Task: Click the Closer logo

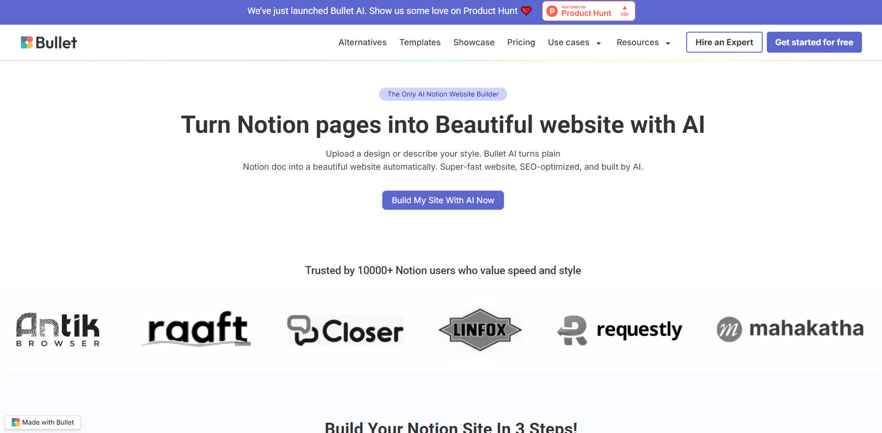Action: 345,330
